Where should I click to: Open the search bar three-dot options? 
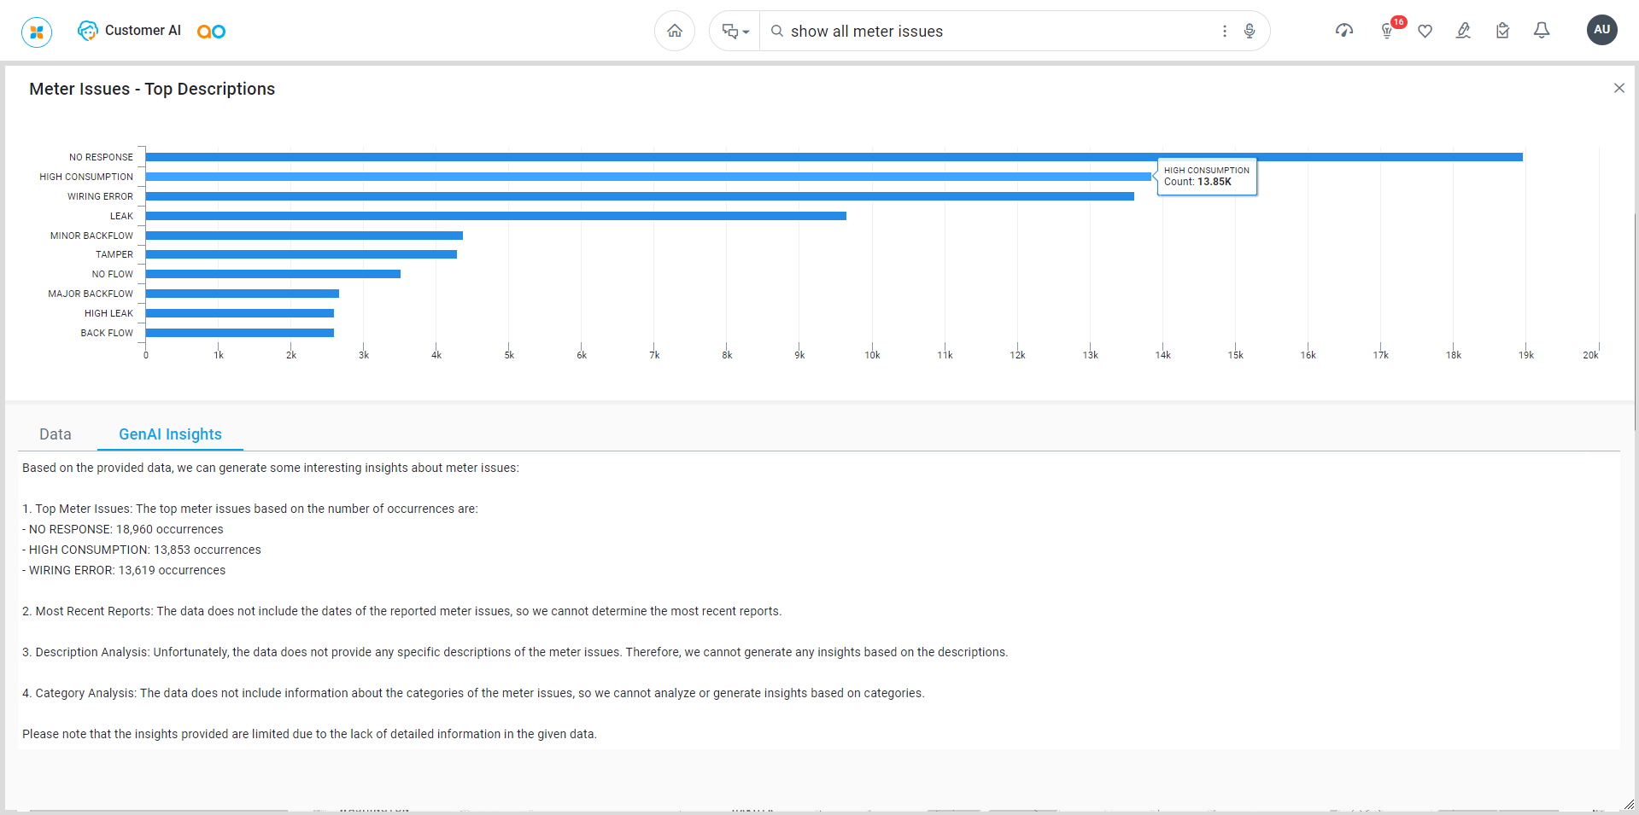(x=1225, y=32)
